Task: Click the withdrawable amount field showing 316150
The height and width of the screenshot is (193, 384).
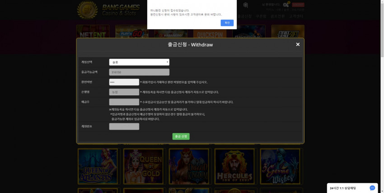Action: pos(139,72)
